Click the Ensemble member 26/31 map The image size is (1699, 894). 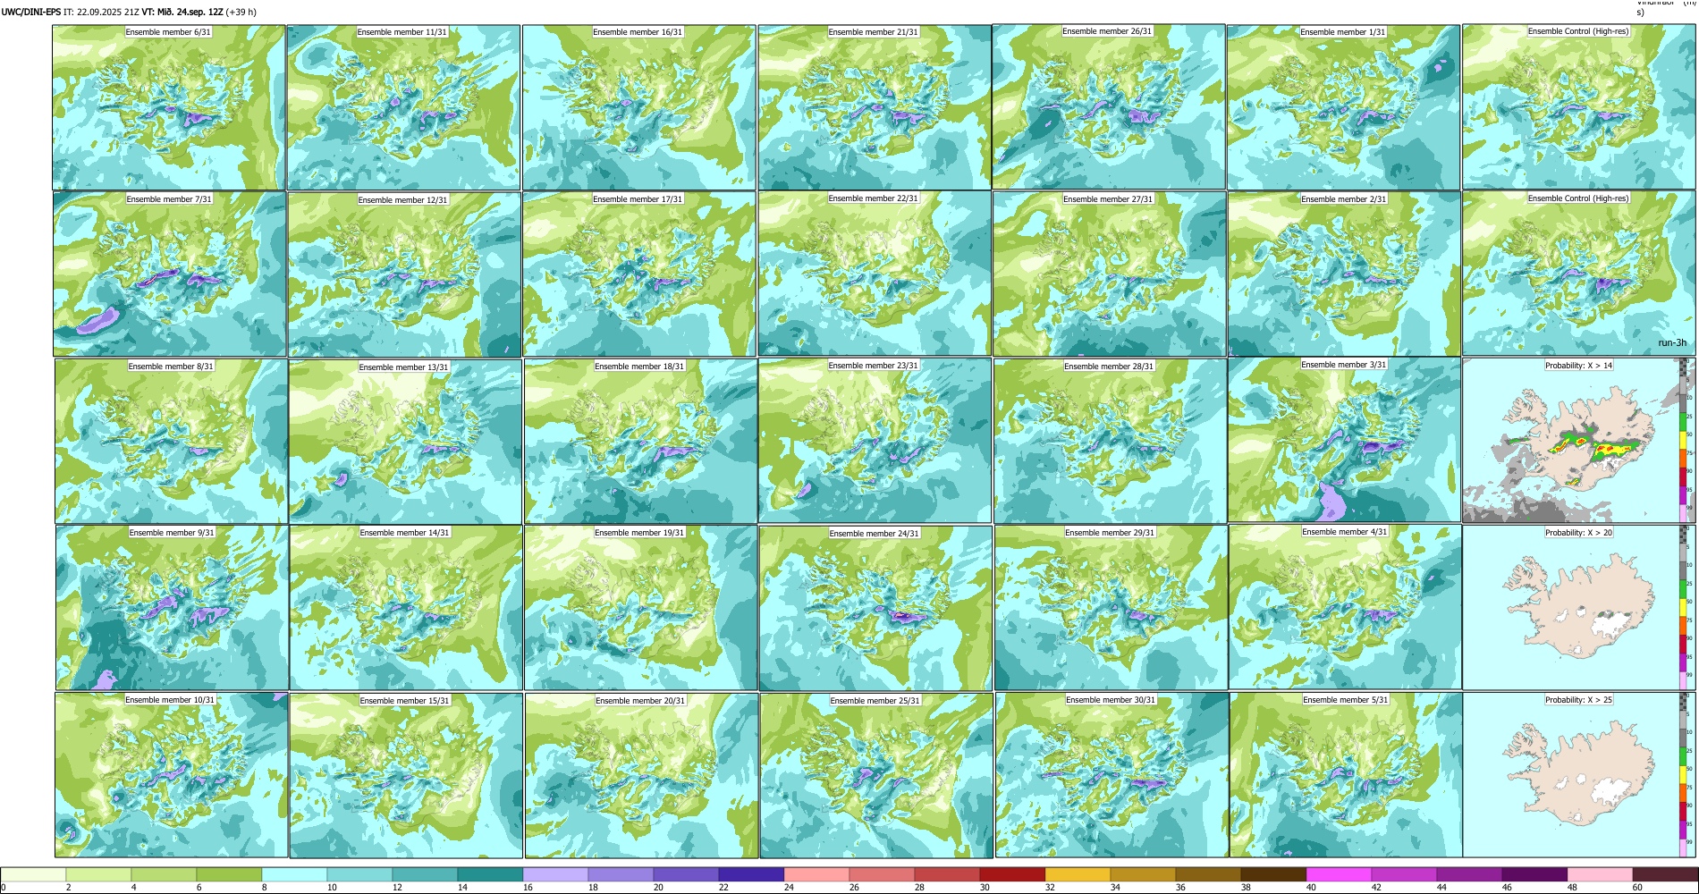tap(1109, 106)
